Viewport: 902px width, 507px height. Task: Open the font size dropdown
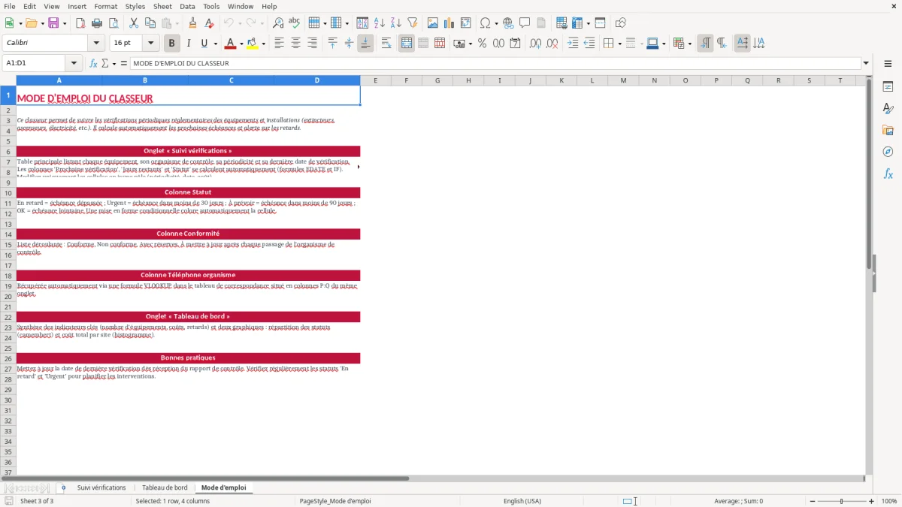pyautogui.click(x=151, y=44)
